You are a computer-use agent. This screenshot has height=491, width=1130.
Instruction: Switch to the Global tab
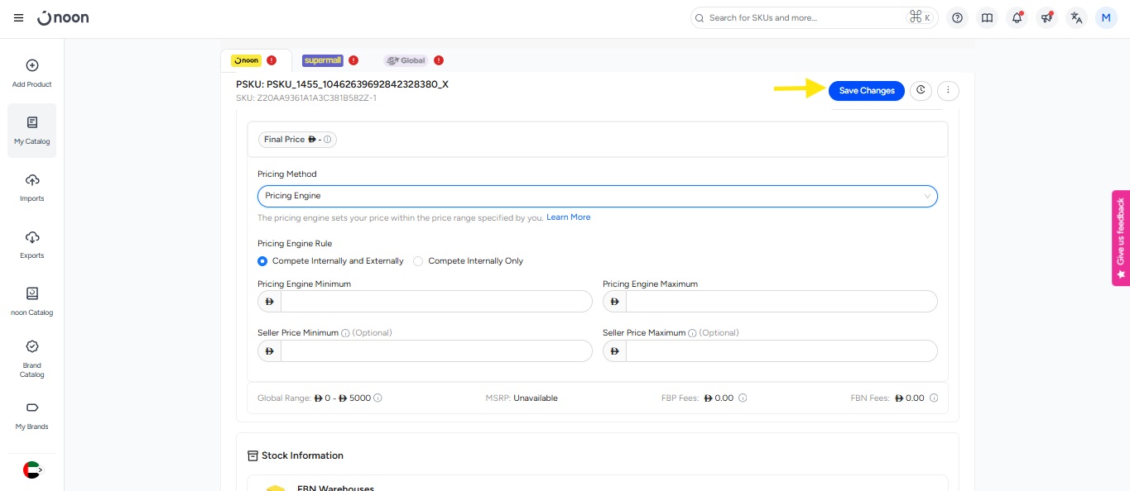click(405, 60)
